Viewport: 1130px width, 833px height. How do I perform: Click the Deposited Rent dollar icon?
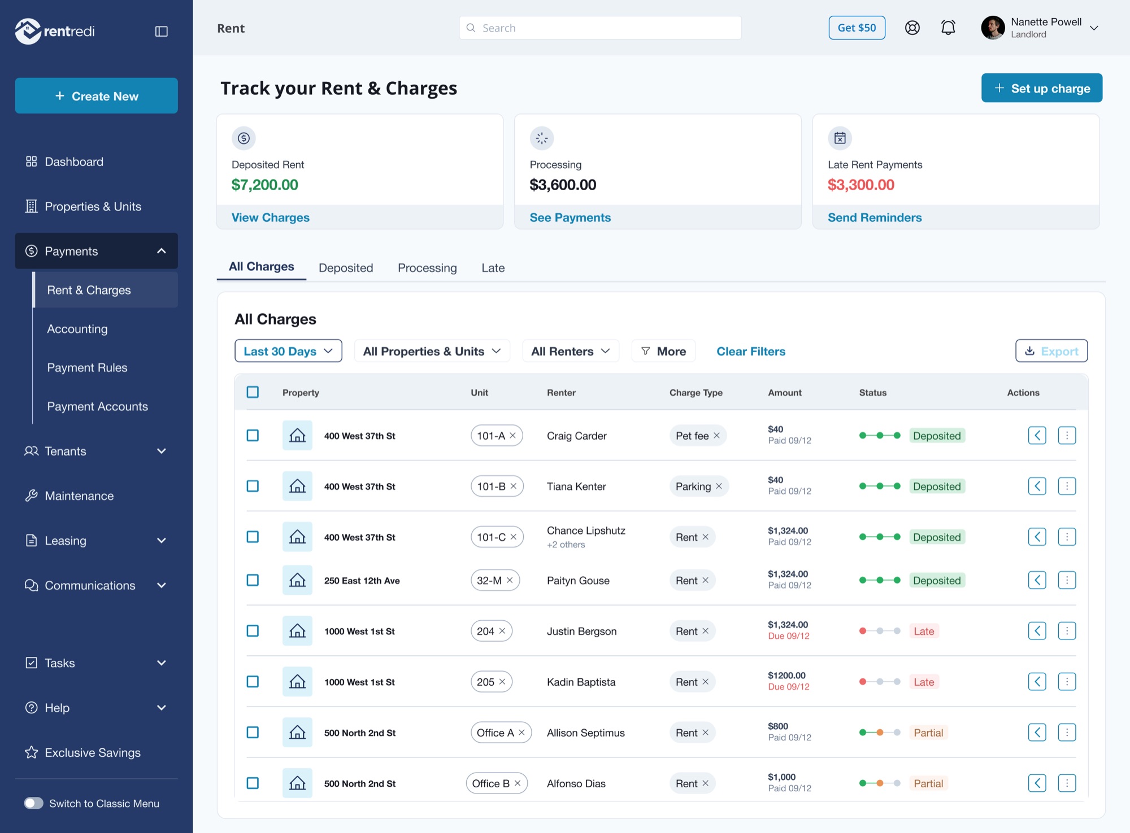point(244,138)
